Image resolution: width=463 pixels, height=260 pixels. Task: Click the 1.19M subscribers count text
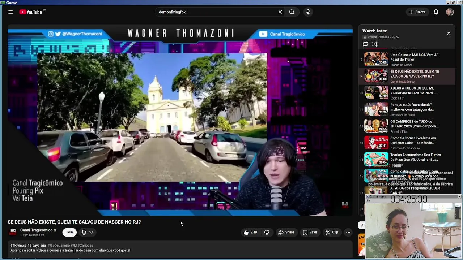point(32,235)
